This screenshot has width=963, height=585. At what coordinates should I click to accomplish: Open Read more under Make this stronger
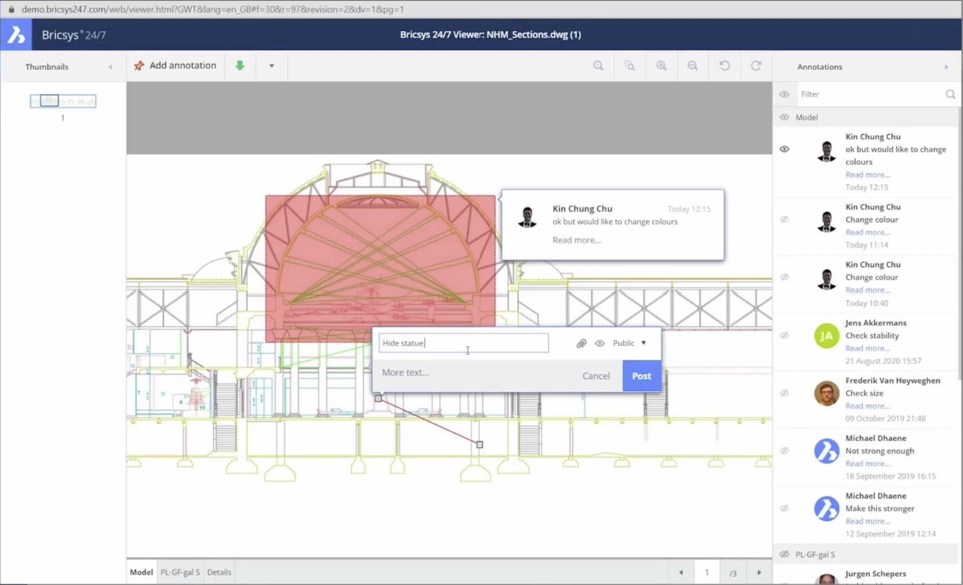tap(868, 521)
